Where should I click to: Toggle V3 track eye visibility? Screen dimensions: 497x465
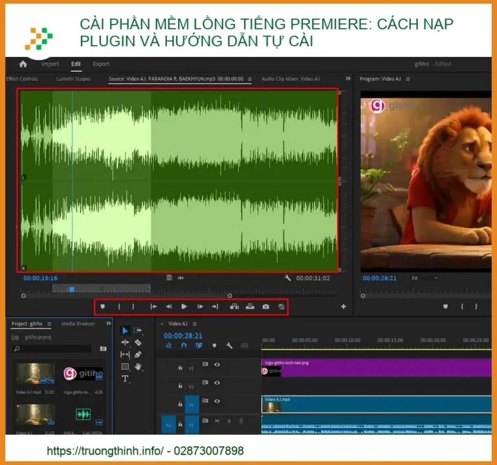pyautogui.click(x=217, y=365)
